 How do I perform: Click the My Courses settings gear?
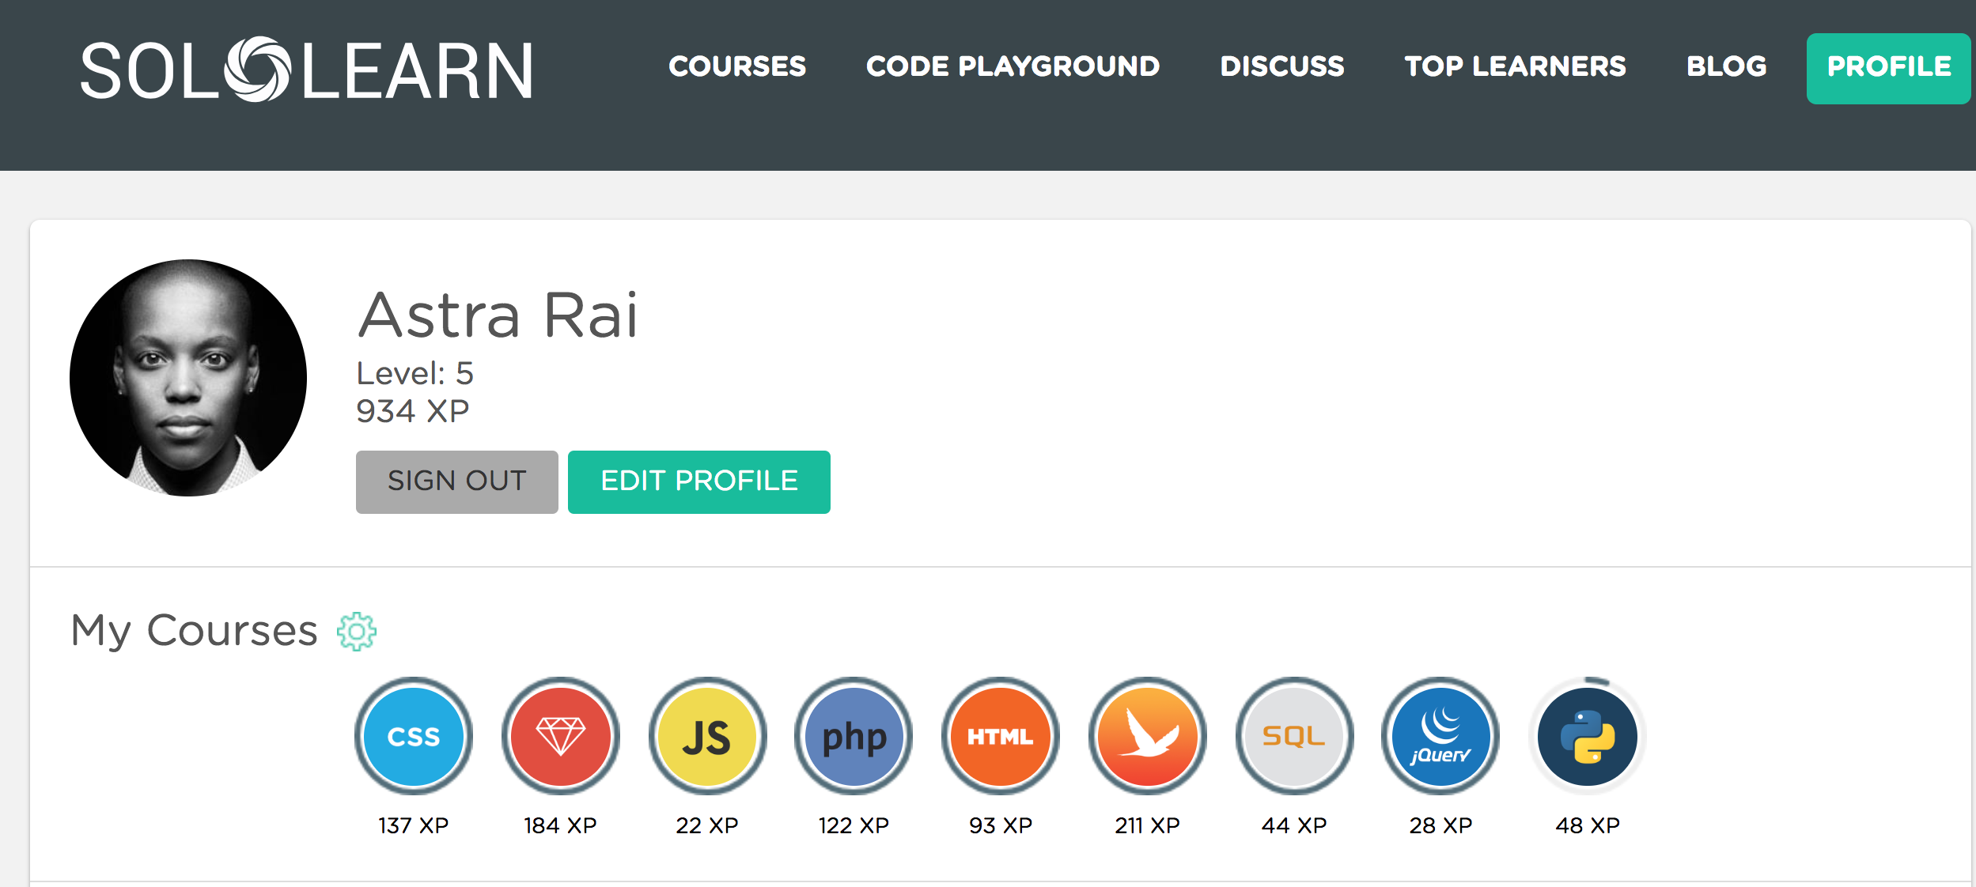point(357,631)
